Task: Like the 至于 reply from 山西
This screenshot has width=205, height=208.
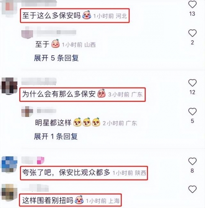Action: (192, 33)
